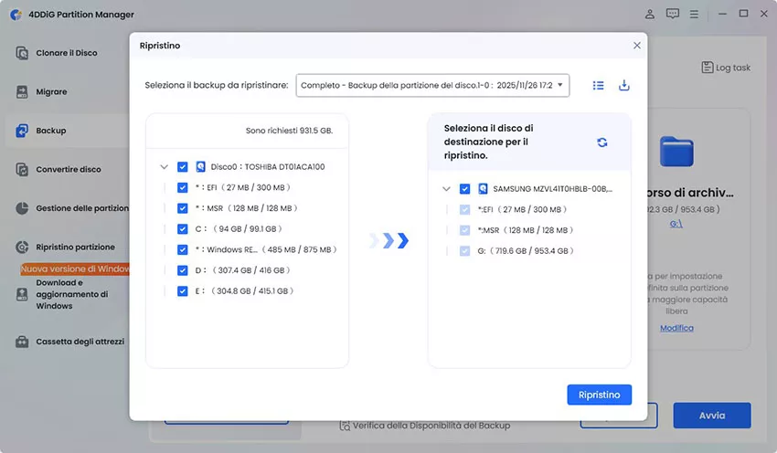Select the Backup sidebar item

50,131
